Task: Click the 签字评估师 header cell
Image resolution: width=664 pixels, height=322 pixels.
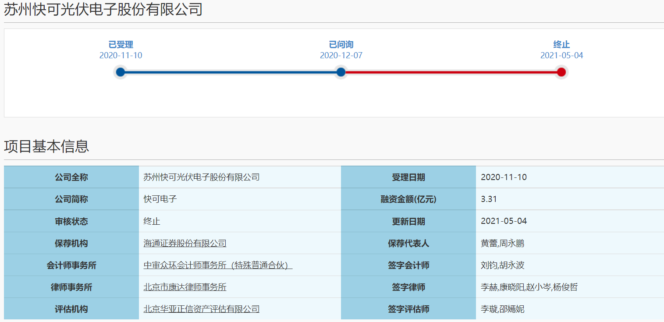Action: (x=408, y=309)
